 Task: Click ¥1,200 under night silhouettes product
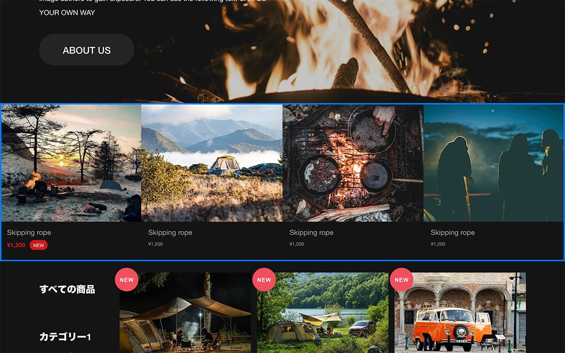(438, 244)
